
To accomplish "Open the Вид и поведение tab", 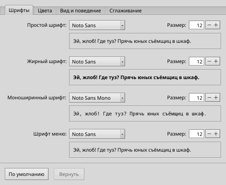I will (x=80, y=11).
